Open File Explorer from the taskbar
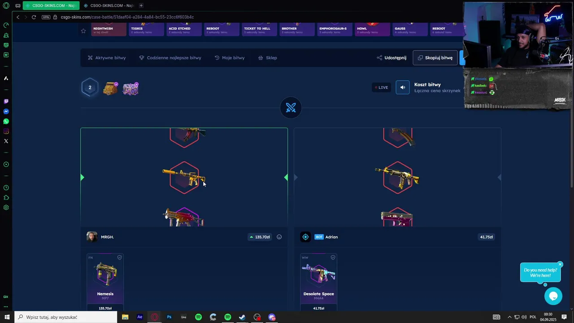Viewport: 574px width, 323px height. 125,317
